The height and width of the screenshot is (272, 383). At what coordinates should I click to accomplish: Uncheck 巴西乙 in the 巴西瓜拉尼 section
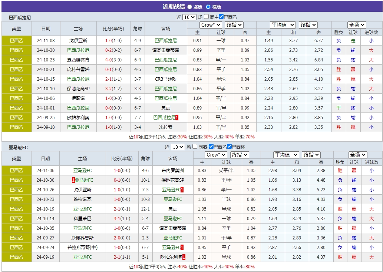coord(221,17)
